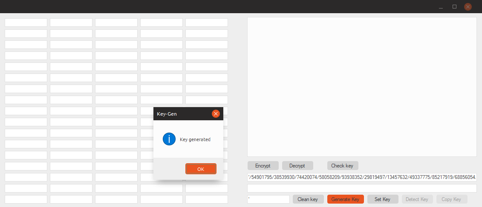Click the Decrypt button

pos(297,166)
